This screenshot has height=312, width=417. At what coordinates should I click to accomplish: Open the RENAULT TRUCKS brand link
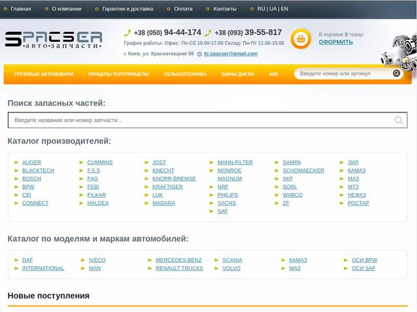click(x=180, y=268)
